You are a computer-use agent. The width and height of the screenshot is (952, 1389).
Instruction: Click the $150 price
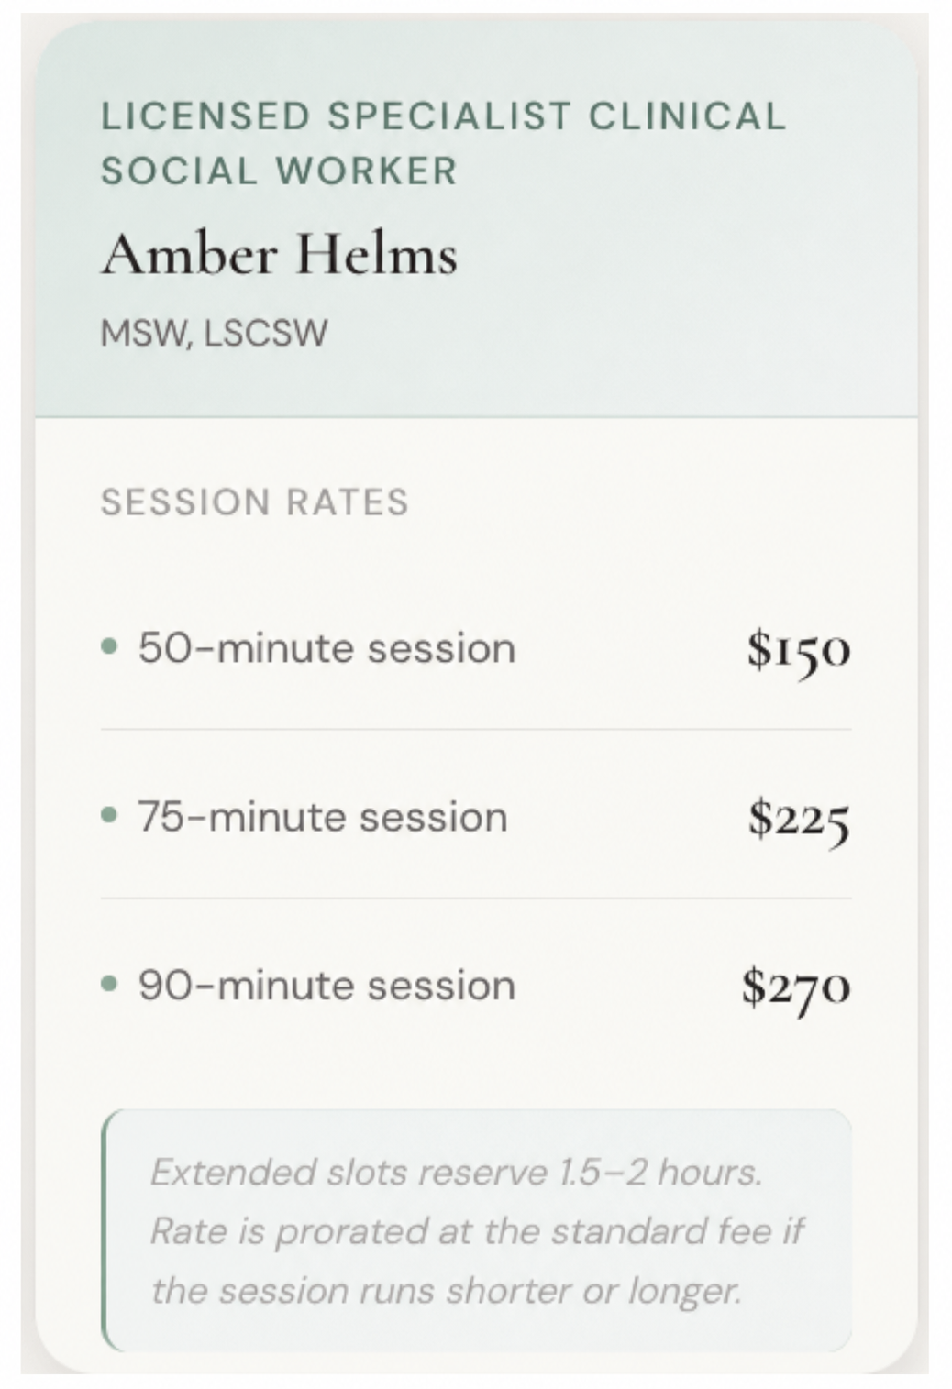click(798, 650)
